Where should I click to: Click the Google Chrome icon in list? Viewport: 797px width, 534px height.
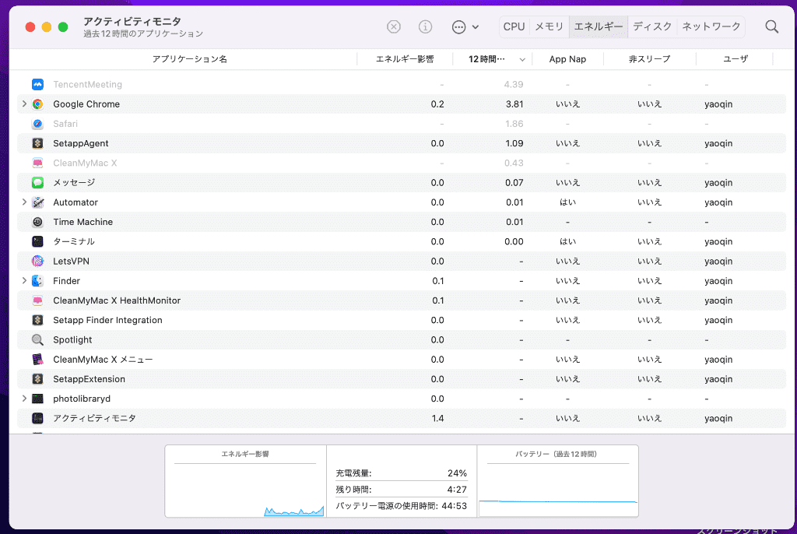[x=37, y=104]
